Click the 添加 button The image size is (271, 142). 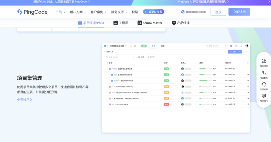(x=233, y=52)
